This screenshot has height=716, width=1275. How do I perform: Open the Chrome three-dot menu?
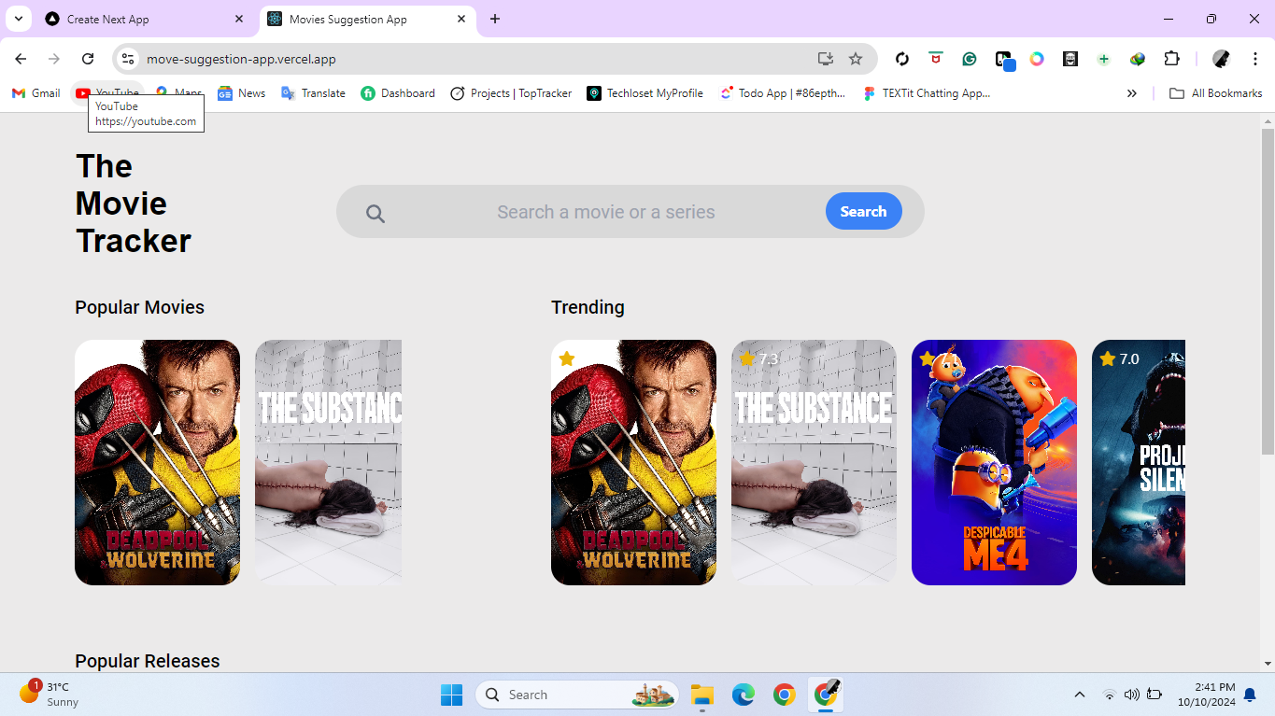(x=1255, y=59)
